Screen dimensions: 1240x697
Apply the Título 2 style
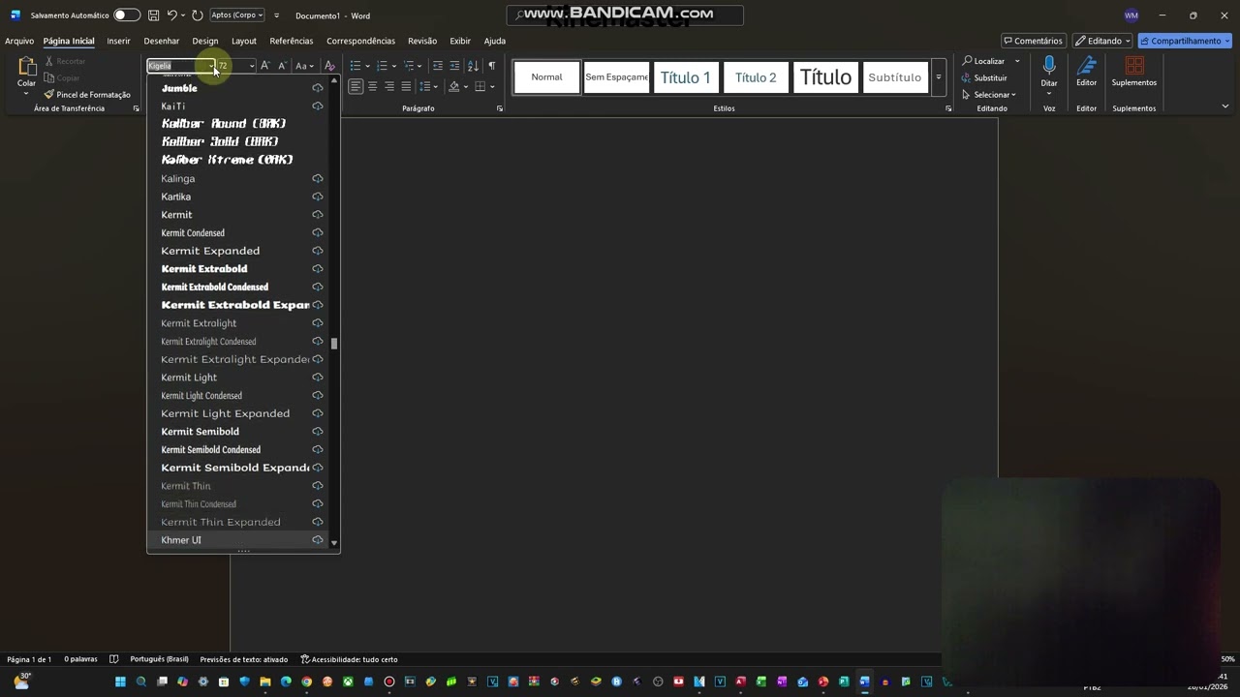[x=756, y=77]
